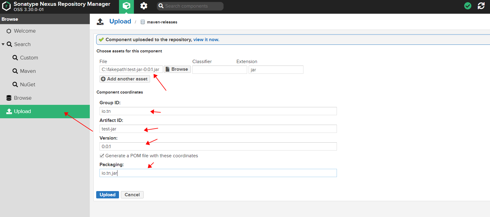Click the Browse database icon in the sidebar
Viewport: 490px width, 217px height.
[x=9, y=98]
